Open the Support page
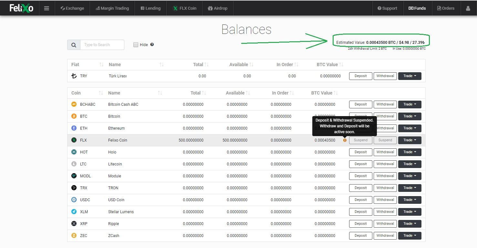Viewport: 477px width, 248px height. click(387, 8)
